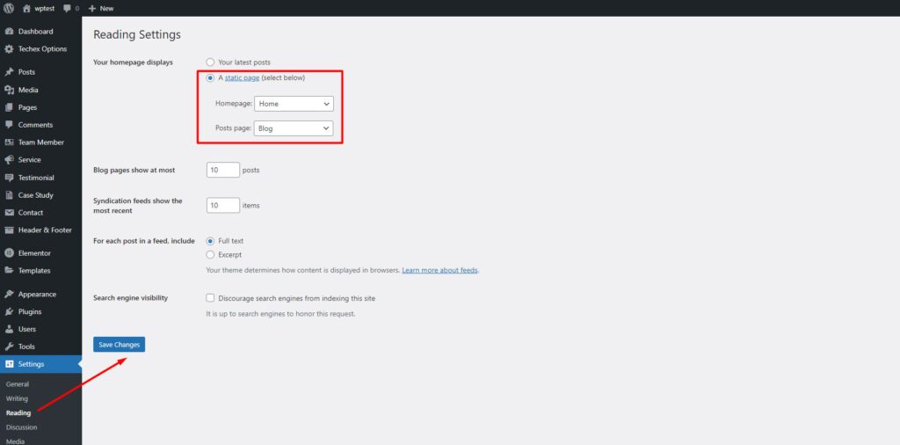
Task: Click the Save Changes button
Action: (x=119, y=345)
